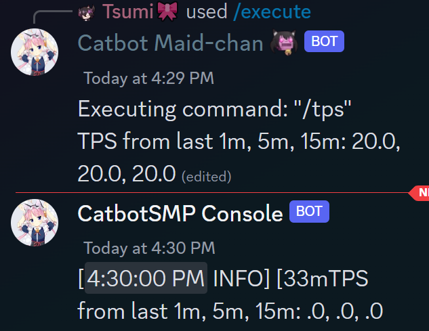Select the CatbotSMP Console username
The width and height of the screenshot is (429, 331).
[180, 214]
